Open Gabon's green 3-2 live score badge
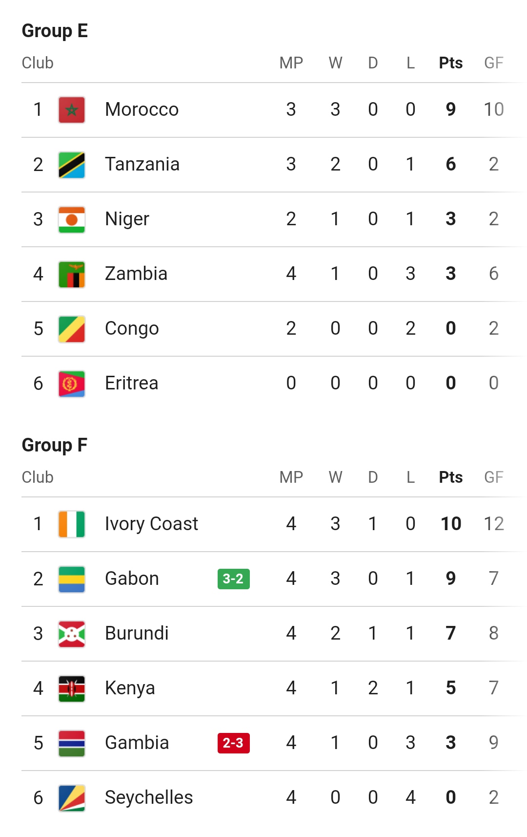 coord(233,579)
